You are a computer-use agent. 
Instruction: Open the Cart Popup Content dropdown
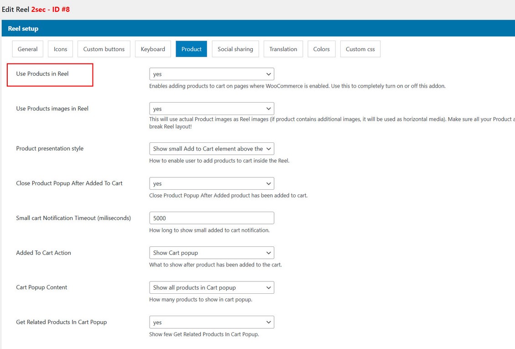pos(212,287)
